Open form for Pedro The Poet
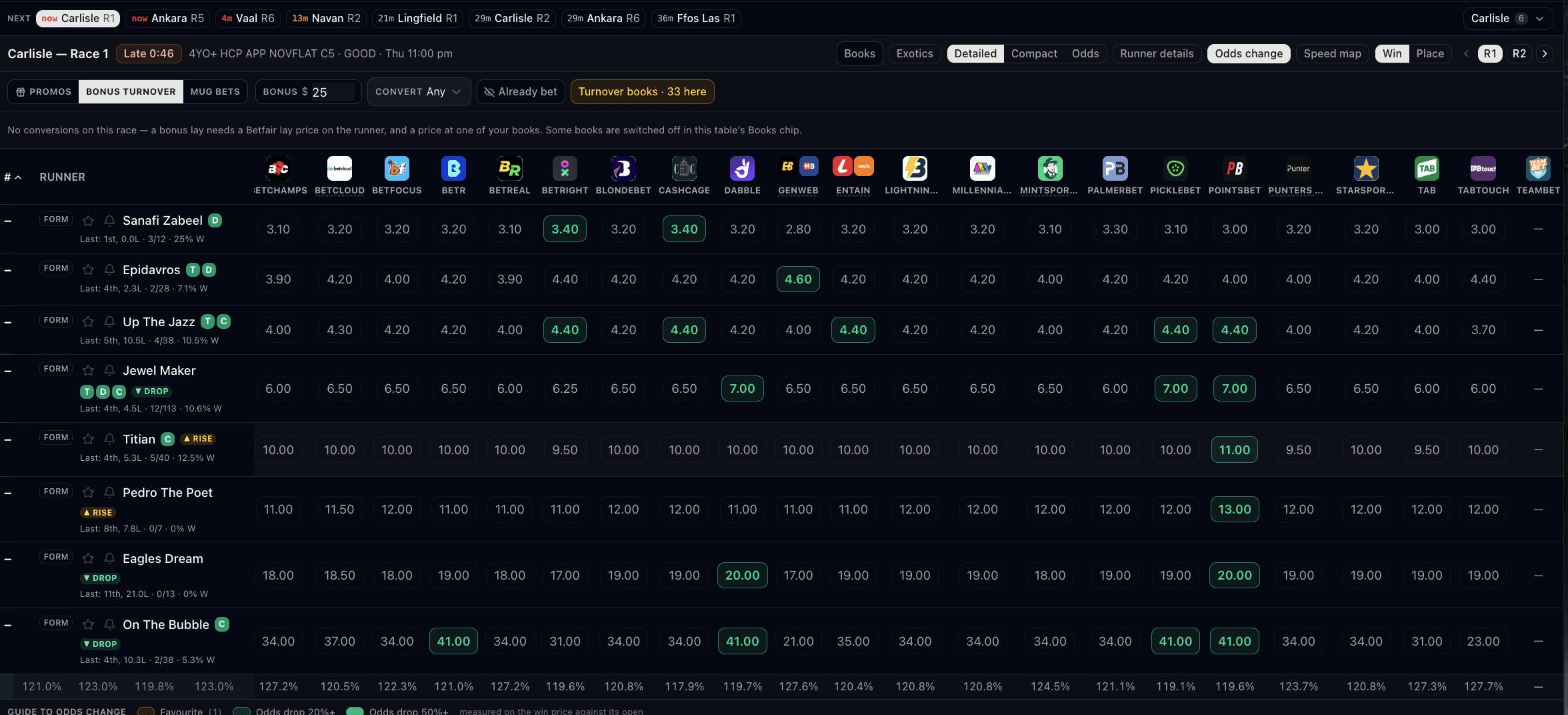 click(x=56, y=492)
